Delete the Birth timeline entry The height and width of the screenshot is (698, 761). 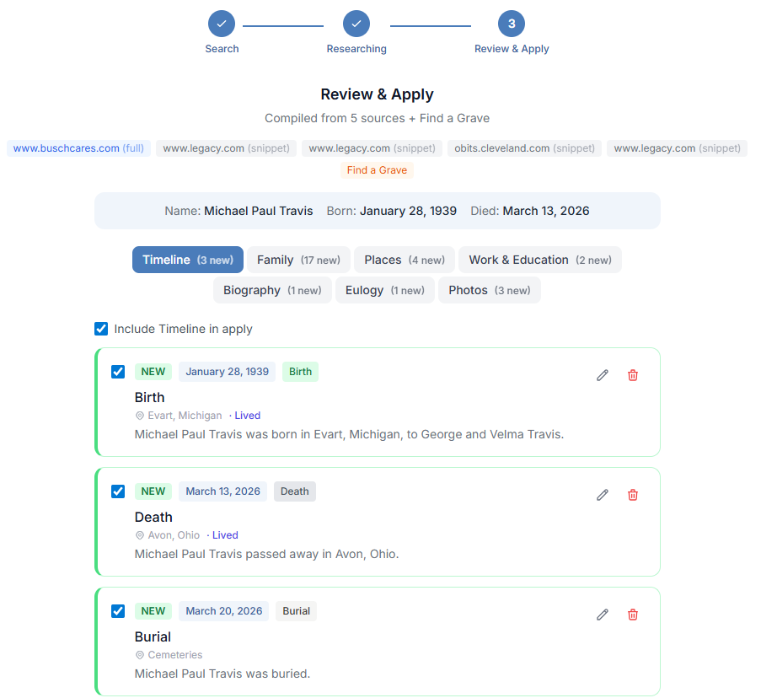point(632,375)
